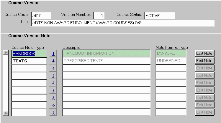Click the empty third row description field
This screenshot has height=123, width=221.
[106, 68]
